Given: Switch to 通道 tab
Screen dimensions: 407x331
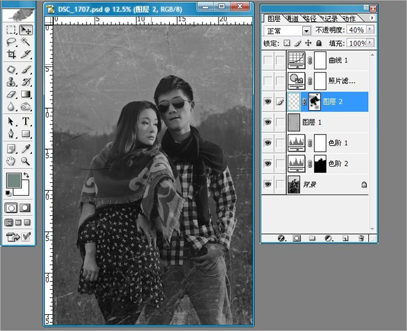Looking at the screenshot, I should [292, 19].
